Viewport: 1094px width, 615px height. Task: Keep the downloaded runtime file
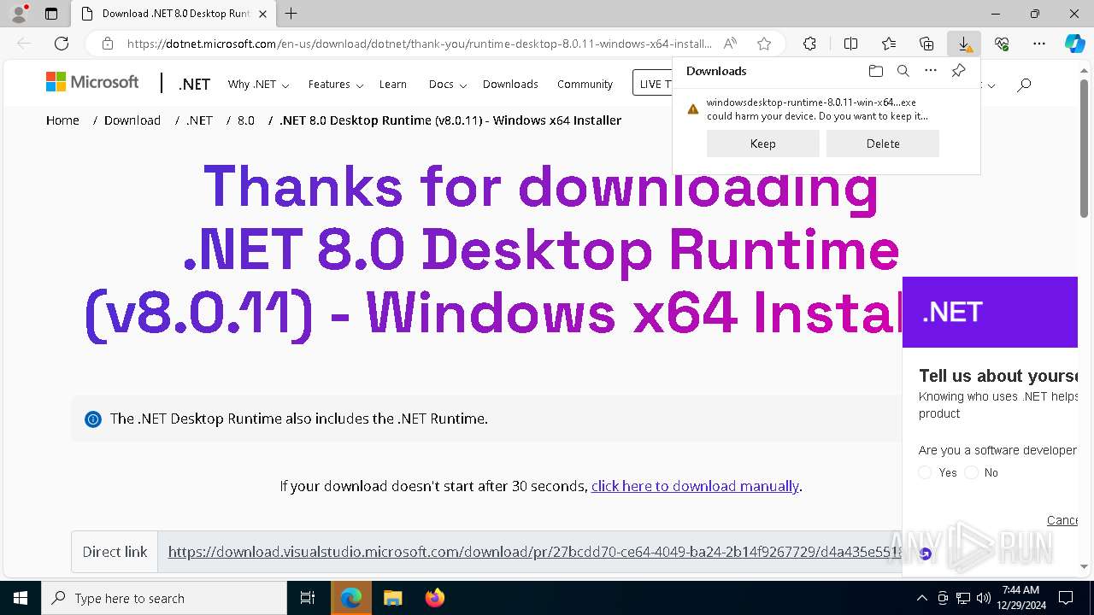coord(762,143)
